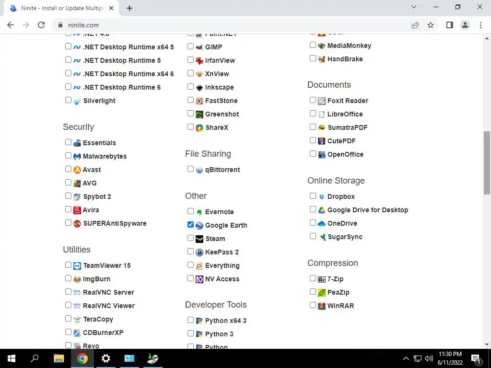Click the qBittorrent icon
The height and width of the screenshot is (368, 491).
199,170
